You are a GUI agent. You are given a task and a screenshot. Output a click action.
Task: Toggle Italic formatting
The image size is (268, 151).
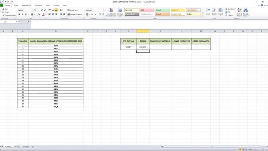pyautogui.click(x=22, y=14)
